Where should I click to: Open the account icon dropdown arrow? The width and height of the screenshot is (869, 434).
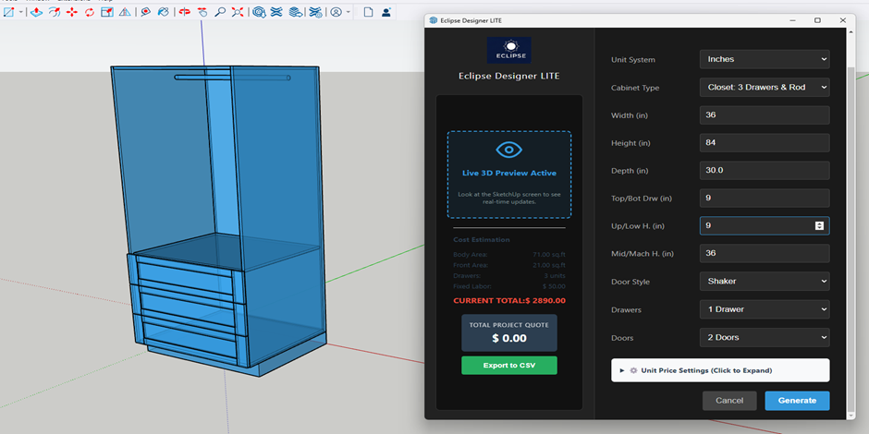pos(348,12)
